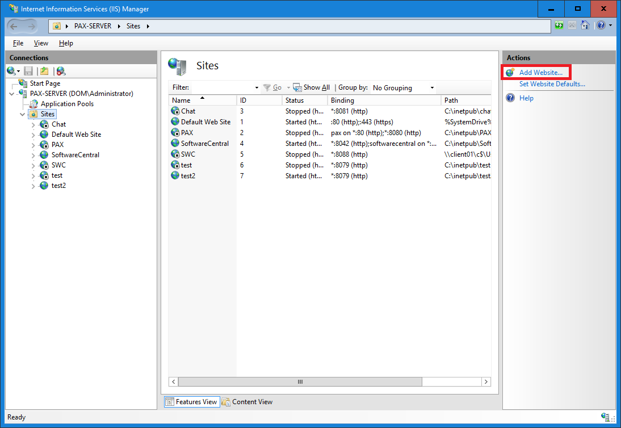Screen dimensions: 621x428
Task: Open the Filter field dropdown arrow
Action: (257, 88)
